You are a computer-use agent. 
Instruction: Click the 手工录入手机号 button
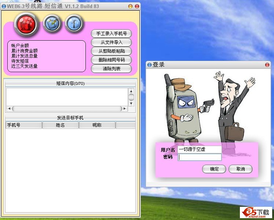111,33
